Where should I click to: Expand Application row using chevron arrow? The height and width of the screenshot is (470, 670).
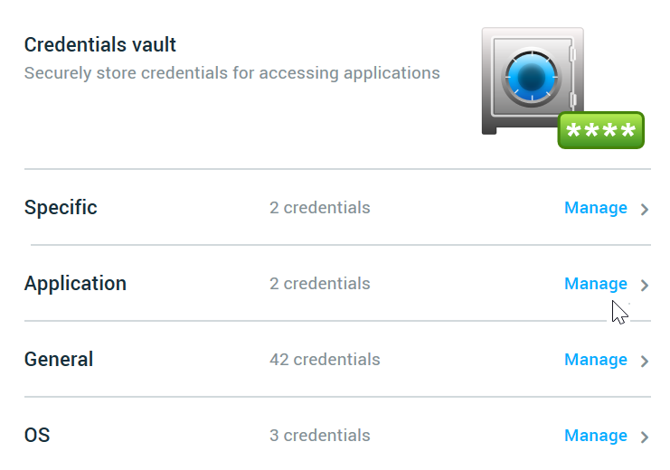pos(645,286)
